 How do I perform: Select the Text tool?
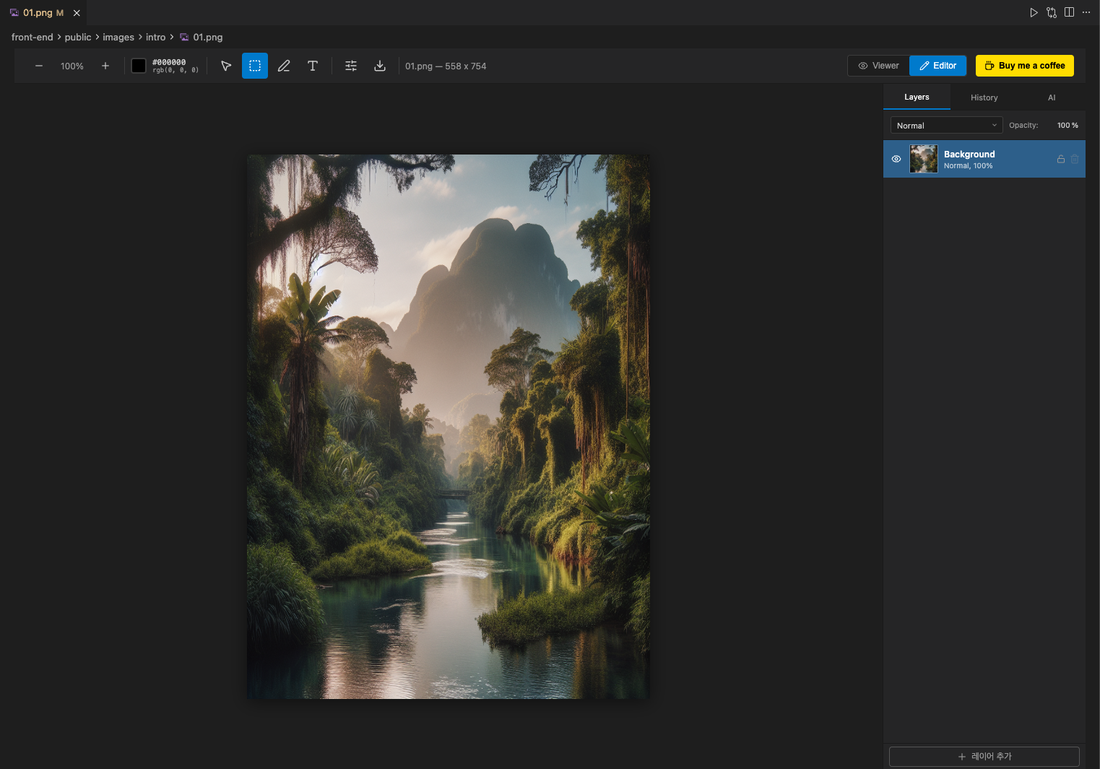(x=313, y=66)
